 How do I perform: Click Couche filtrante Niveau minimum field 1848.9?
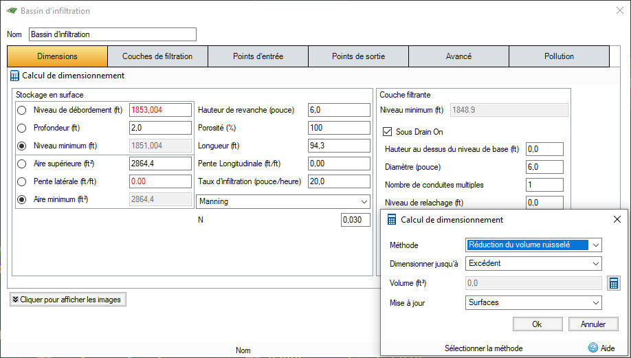coord(509,110)
